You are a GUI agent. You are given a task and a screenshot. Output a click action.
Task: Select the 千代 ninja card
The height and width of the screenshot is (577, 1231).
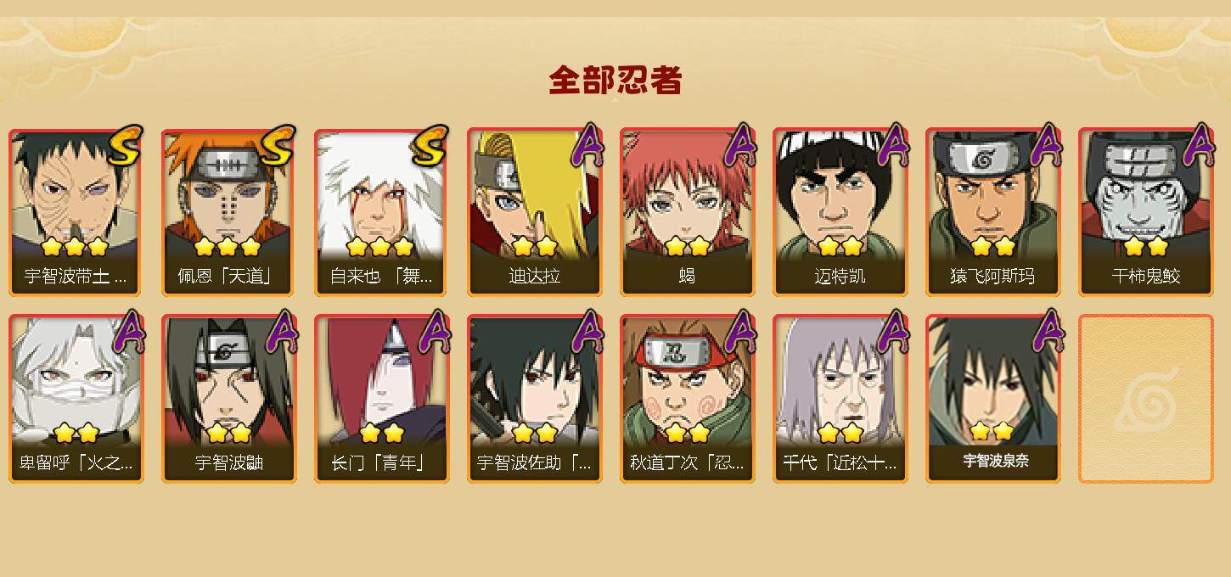point(840,399)
